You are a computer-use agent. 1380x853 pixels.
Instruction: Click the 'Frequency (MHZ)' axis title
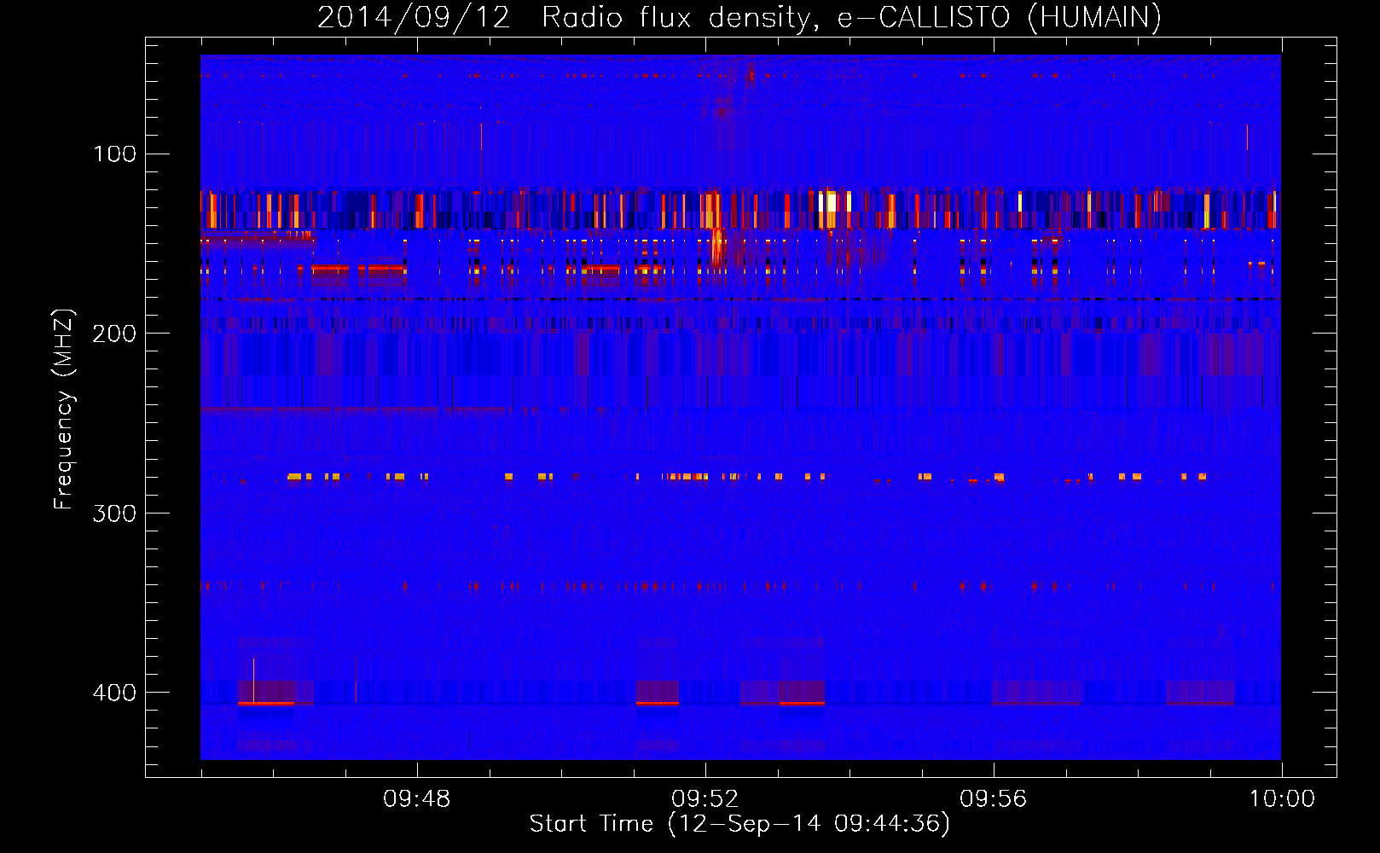64,409
